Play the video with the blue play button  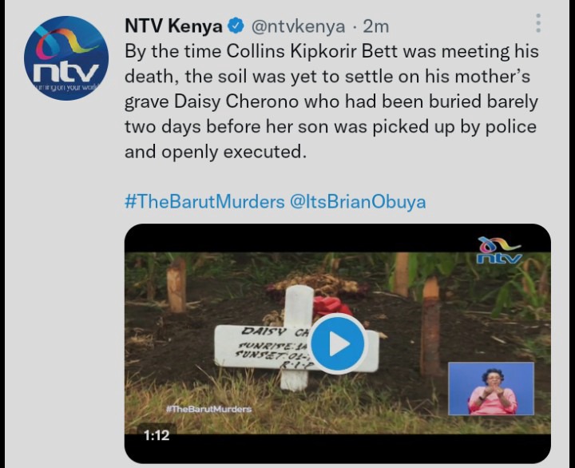click(x=338, y=344)
